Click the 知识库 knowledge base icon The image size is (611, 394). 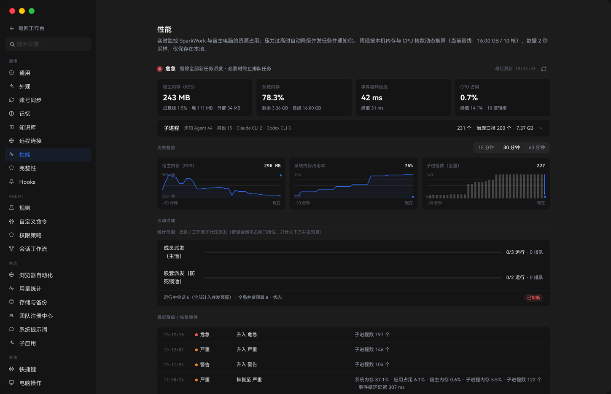coord(11,127)
